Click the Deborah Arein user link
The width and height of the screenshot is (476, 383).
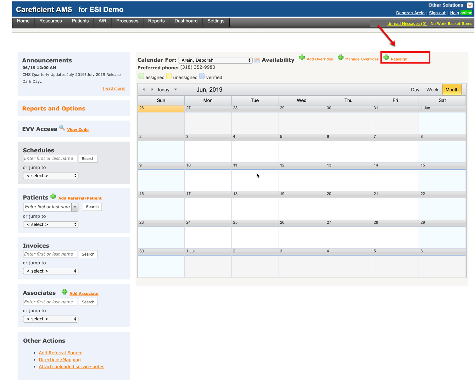[410, 13]
